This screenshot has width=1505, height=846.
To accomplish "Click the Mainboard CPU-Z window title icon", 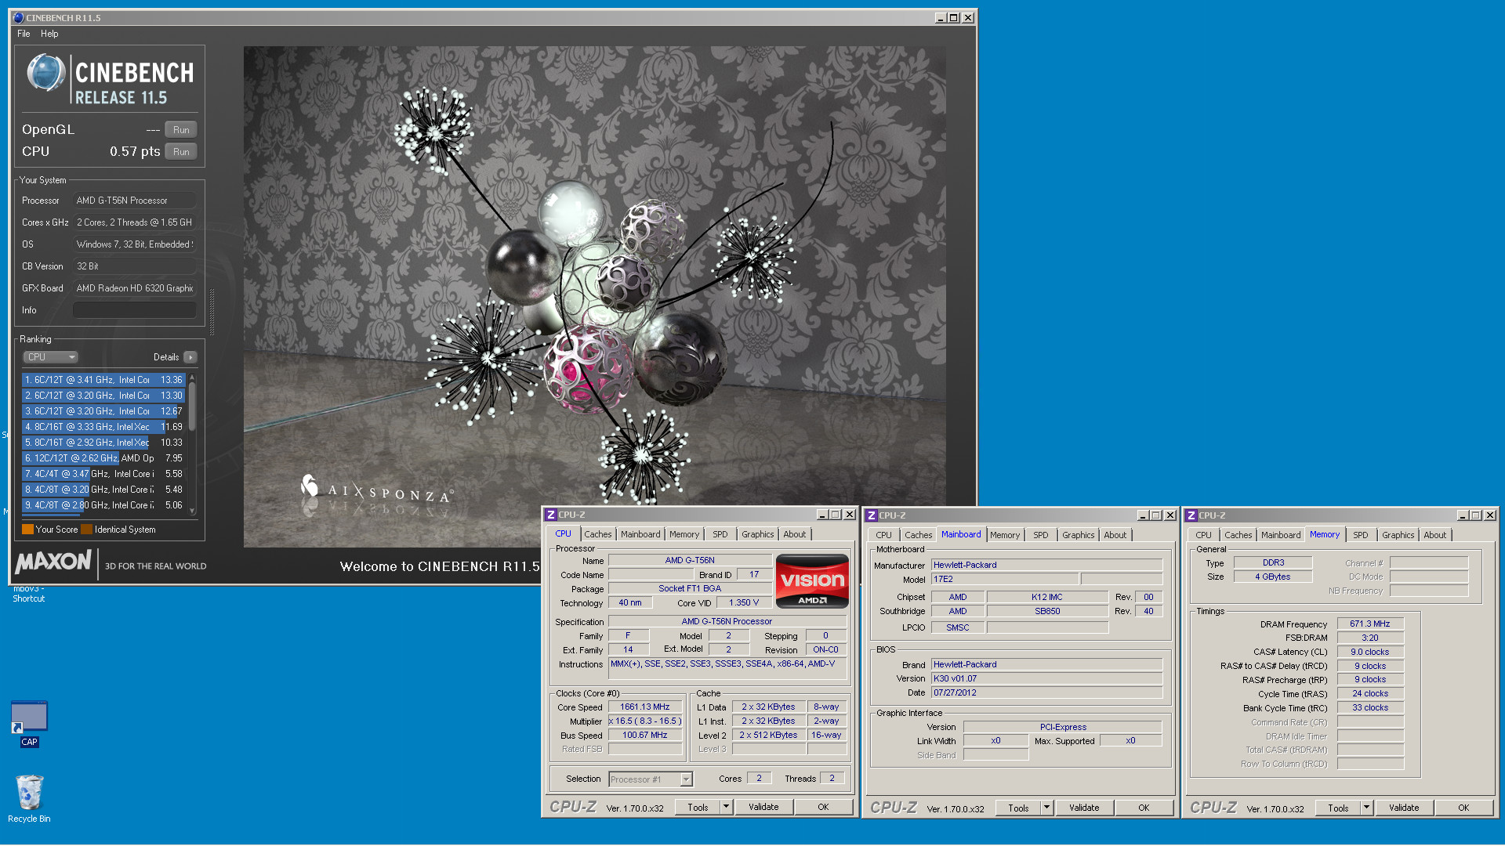I will pyautogui.click(x=872, y=515).
